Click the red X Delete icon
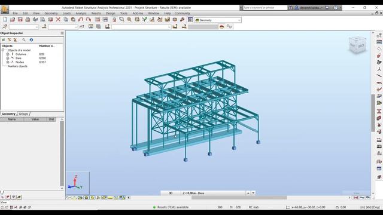The width and height of the screenshot is (383, 215). (58, 20)
